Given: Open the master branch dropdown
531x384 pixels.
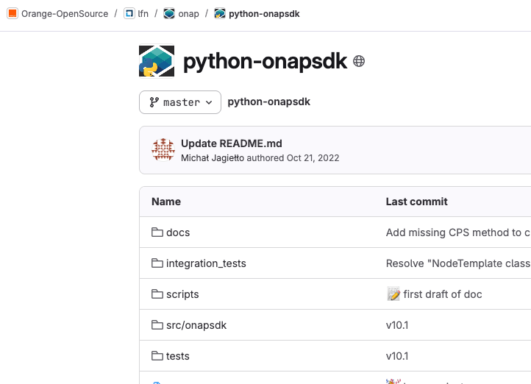Looking at the screenshot, I should click(180, 102).
